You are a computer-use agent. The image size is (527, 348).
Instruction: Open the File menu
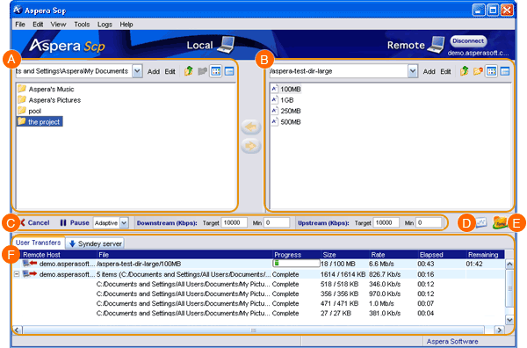pos(20,25)
